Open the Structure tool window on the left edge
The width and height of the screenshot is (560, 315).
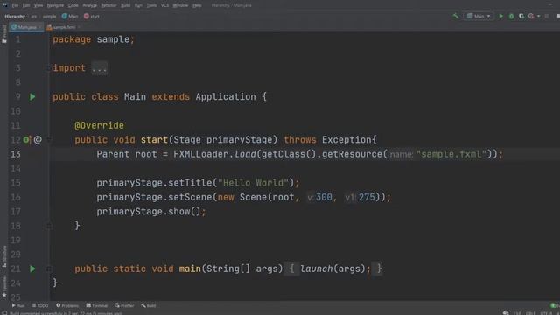[4, 256]
